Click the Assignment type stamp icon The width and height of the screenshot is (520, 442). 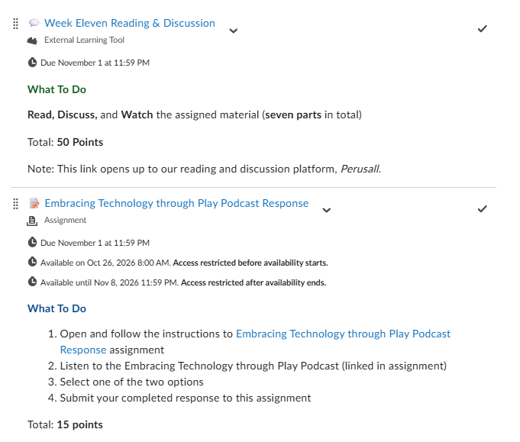[32, 221]
